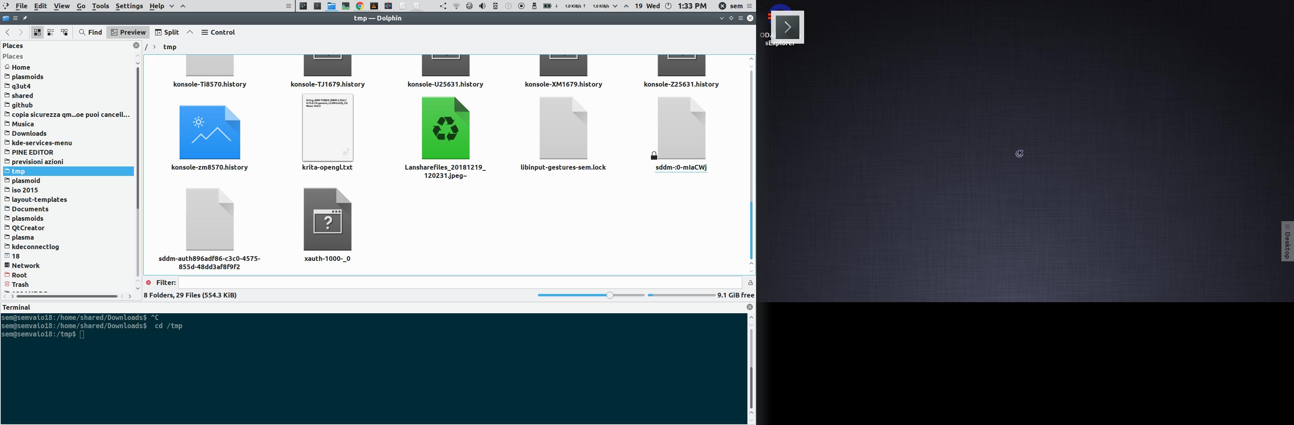Open Home in Places

68,67
